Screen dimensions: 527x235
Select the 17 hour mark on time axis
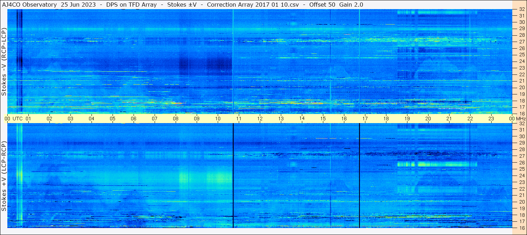(x=365, y=119)
